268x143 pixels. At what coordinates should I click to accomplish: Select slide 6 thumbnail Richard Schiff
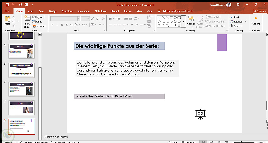coord(21,89)
